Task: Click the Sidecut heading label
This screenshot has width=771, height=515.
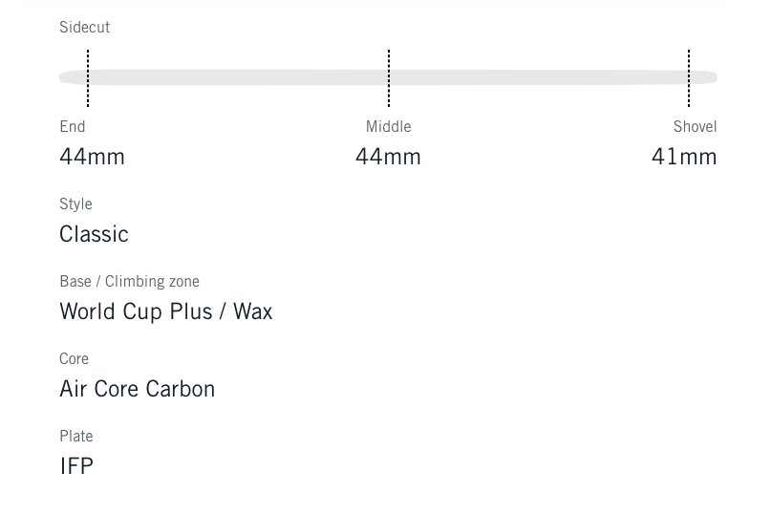Action: pyautogui.click(x=84, y=28)
